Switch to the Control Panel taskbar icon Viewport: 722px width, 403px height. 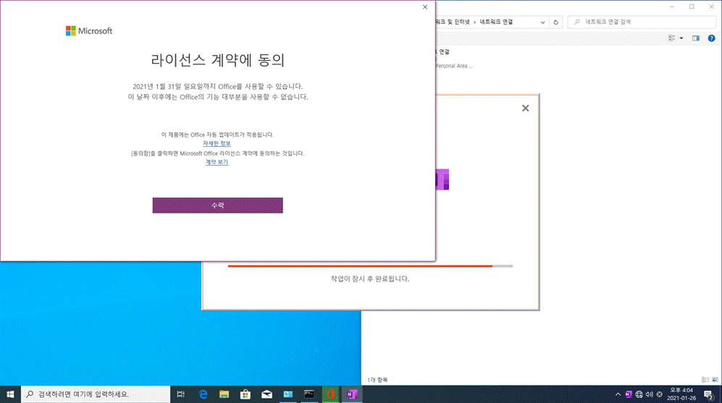pyautogui.click(x=287, y=394)
